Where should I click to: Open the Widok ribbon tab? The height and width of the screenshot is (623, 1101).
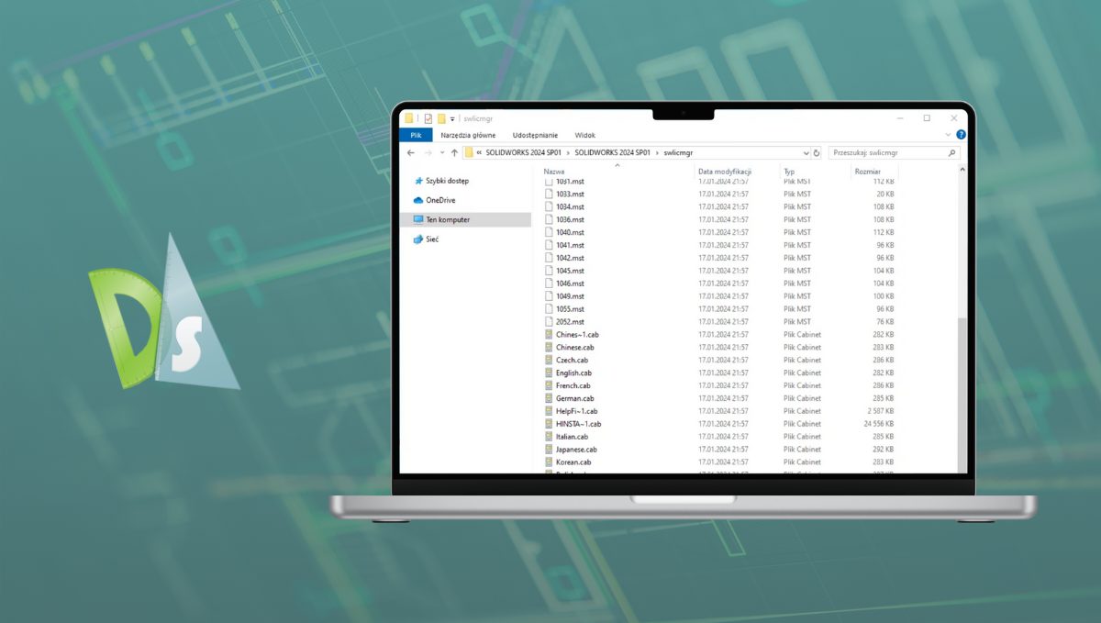[584, 135]
